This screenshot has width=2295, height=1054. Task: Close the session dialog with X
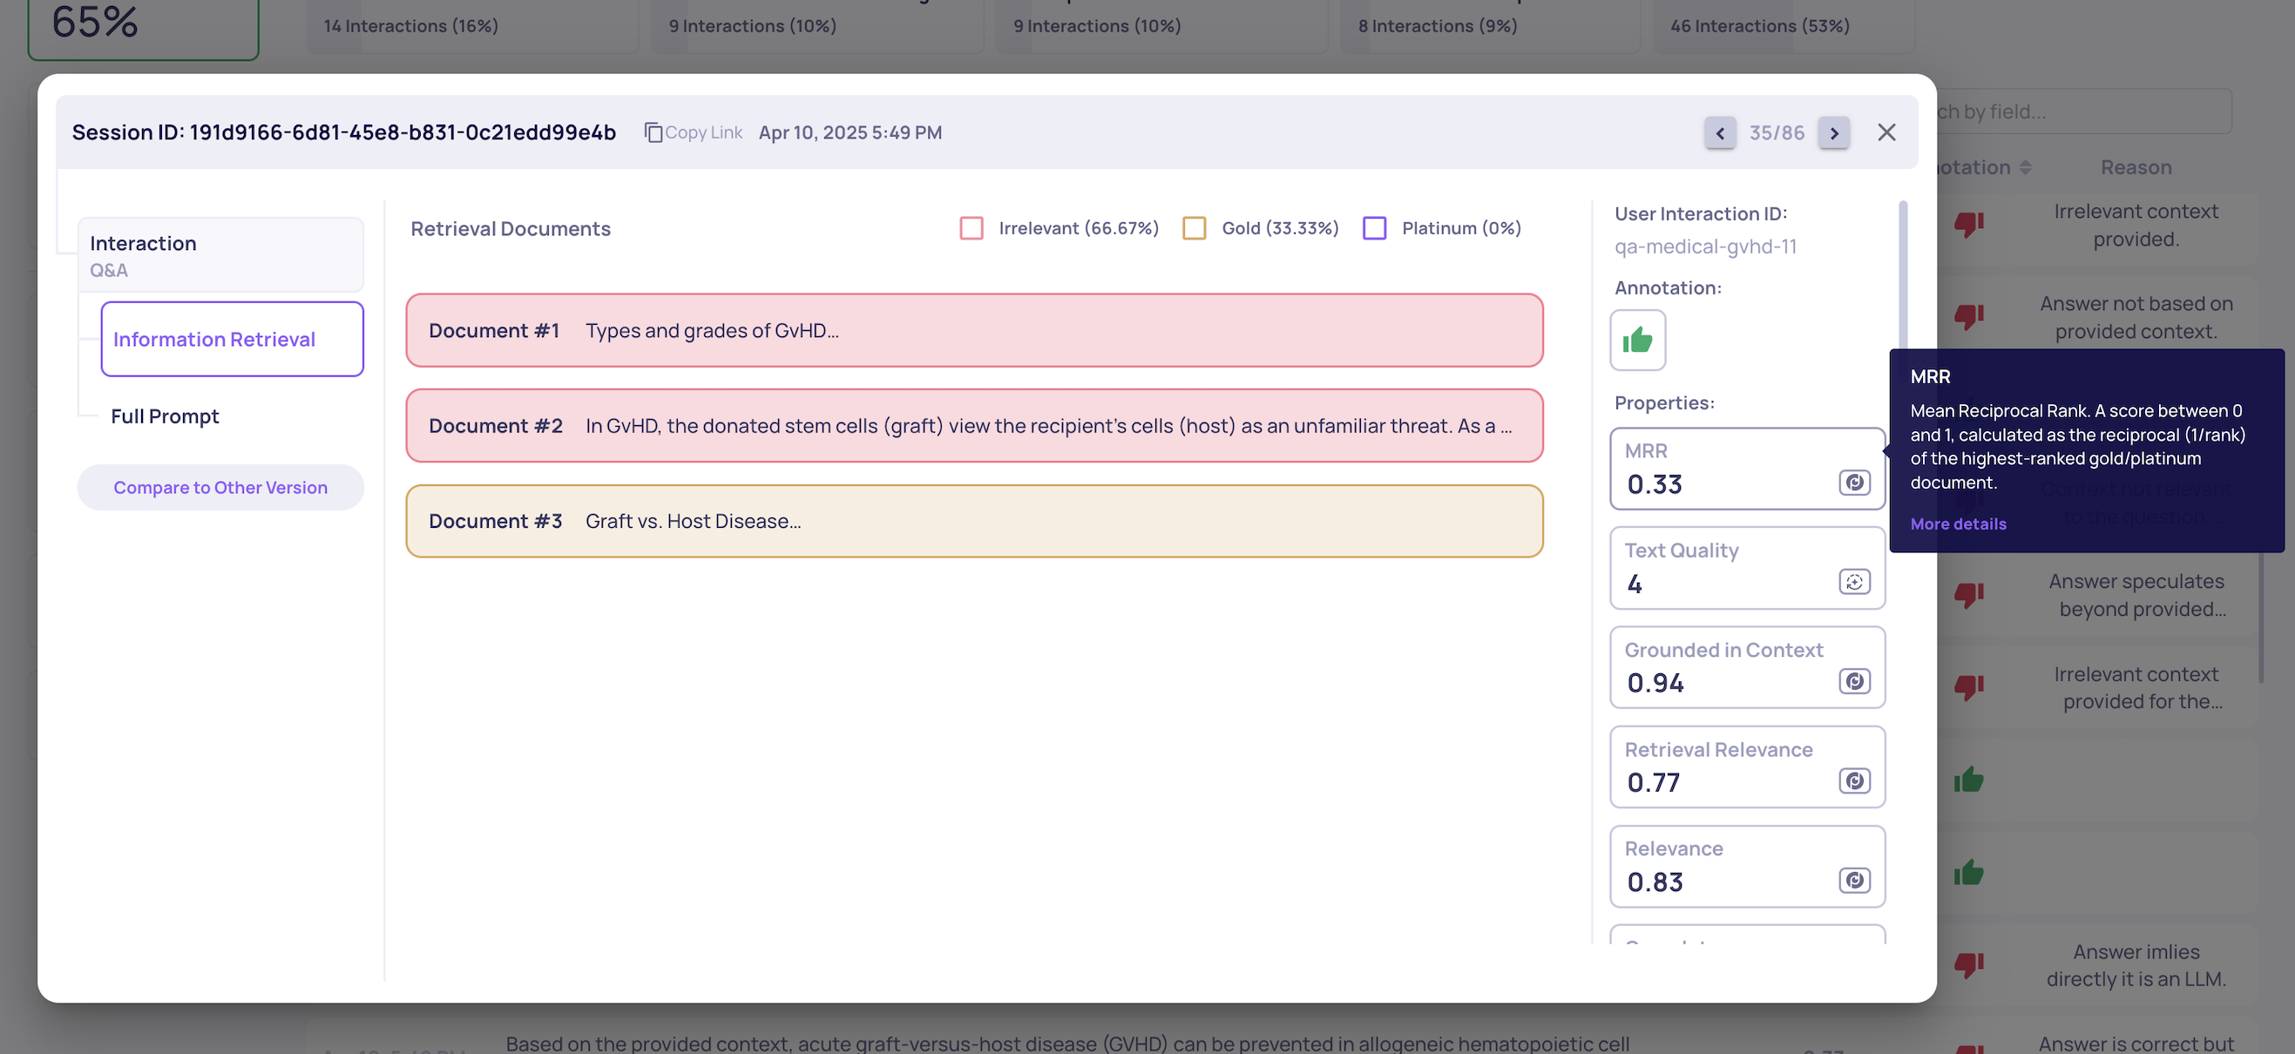click(1885, 132)
